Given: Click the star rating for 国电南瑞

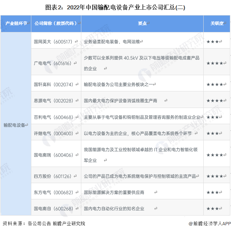Looking at the screenshot, I should tap(215, 155).
